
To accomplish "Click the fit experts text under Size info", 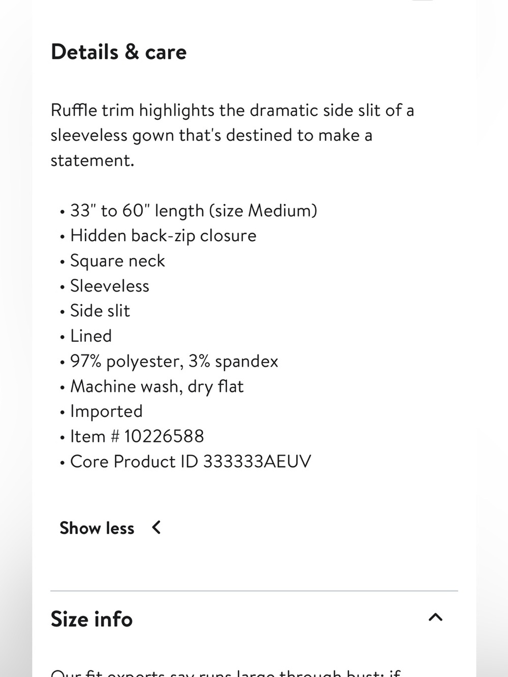I will [x=226, y=672].
